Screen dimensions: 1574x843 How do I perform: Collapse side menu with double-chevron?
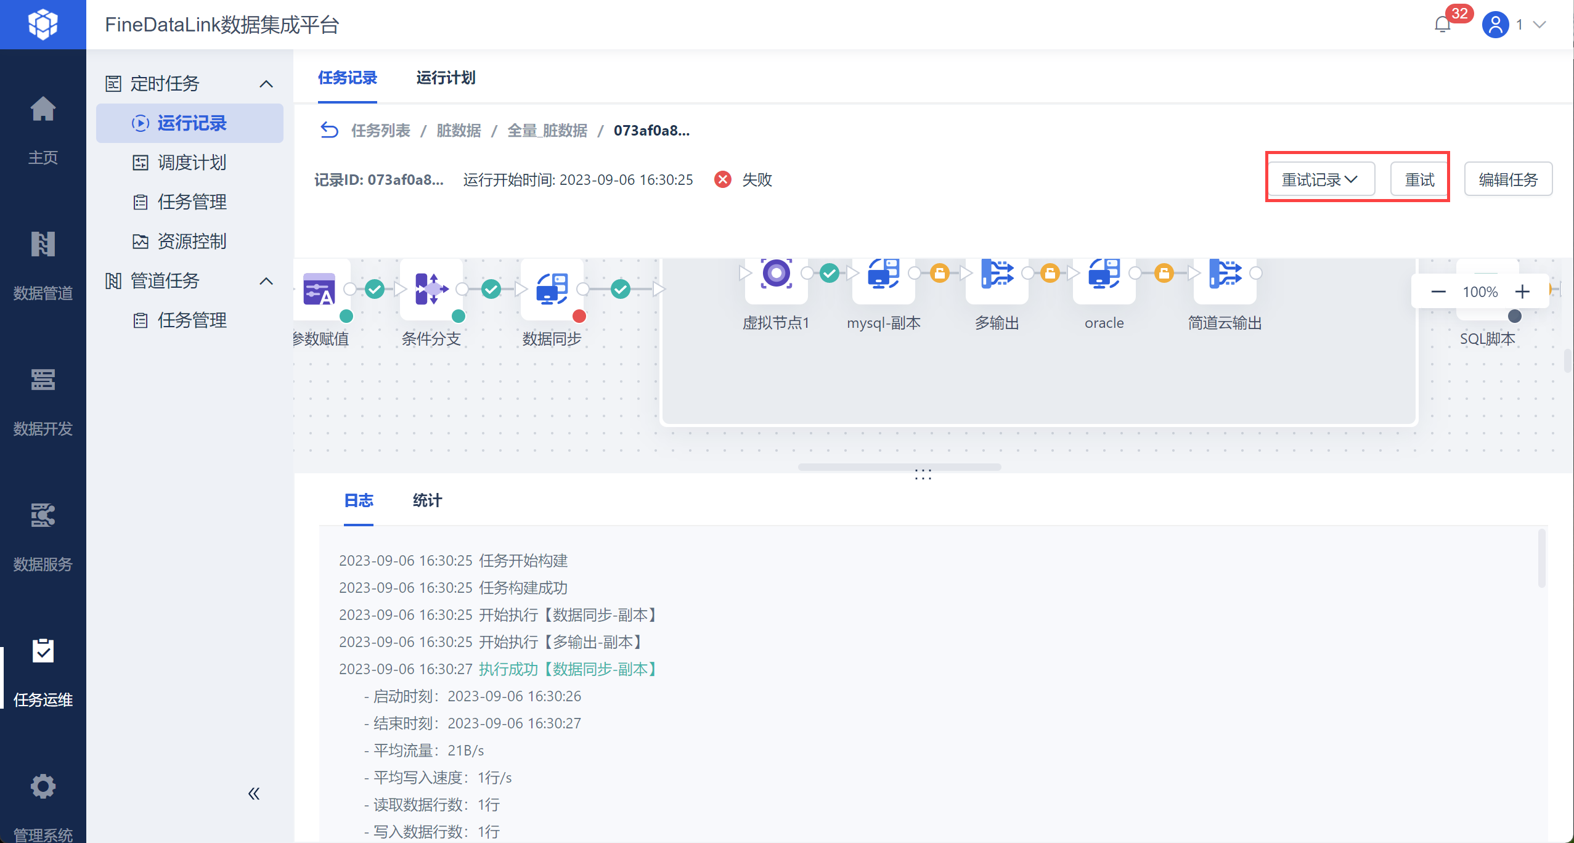254,793
